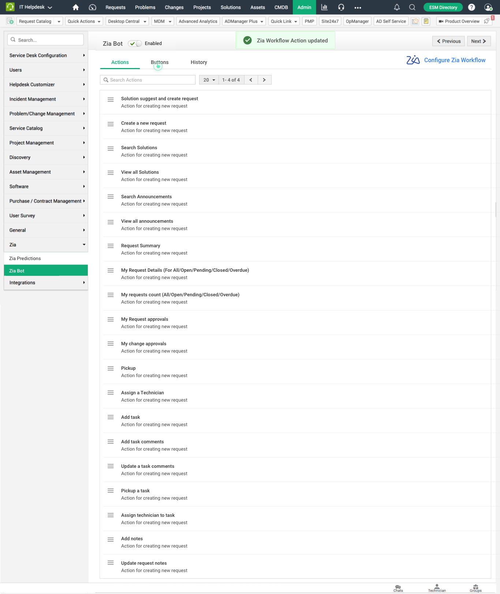Open the more options ellipsis menu

pyautogui.click(x=358, y=8)
